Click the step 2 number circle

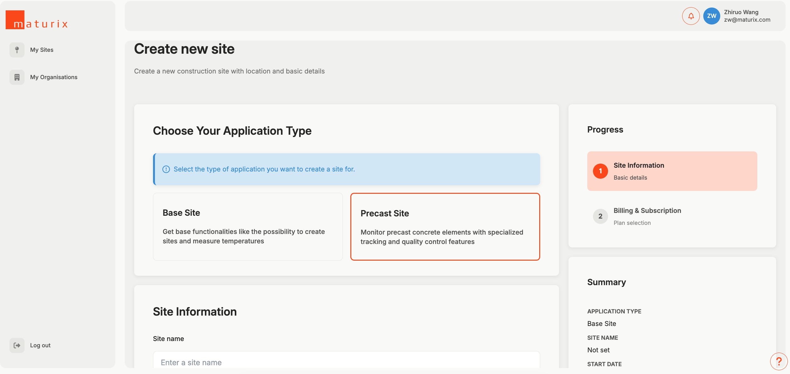(x=600, y=216)
